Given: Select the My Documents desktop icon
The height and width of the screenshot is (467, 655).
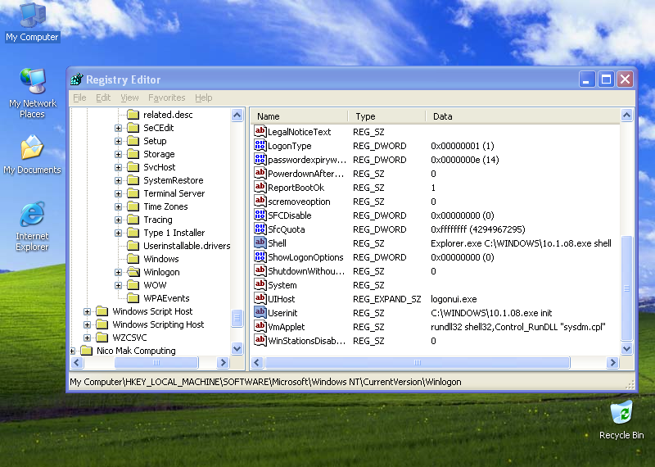Looking at the screenshot, I should tap(32, 155).
